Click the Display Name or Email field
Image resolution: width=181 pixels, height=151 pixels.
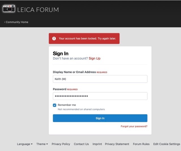pyautogui.click(x=100, y=79)
